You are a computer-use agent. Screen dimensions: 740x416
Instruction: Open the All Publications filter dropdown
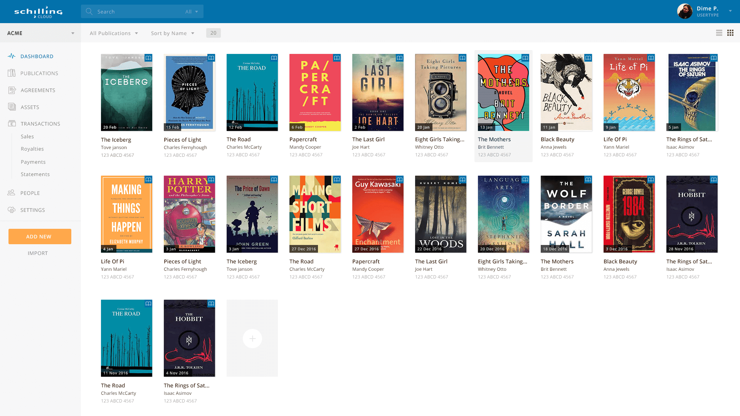coord(114,33)
